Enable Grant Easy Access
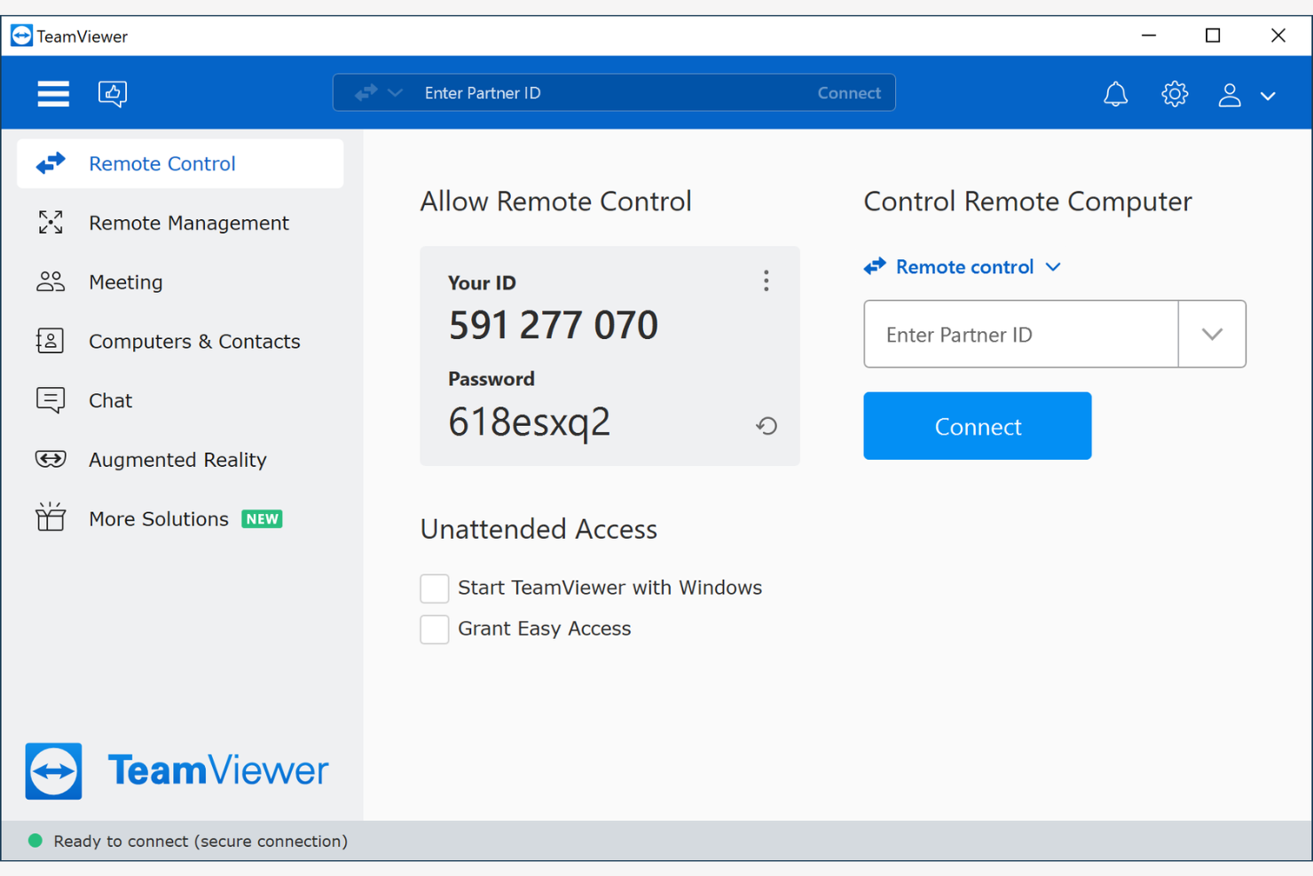 coord(434,629)
